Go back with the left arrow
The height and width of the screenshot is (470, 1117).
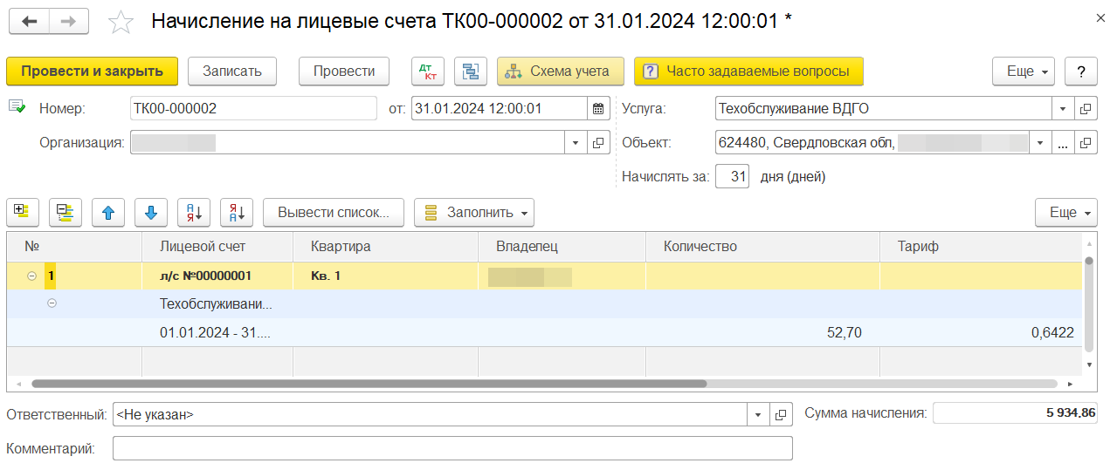29,22
